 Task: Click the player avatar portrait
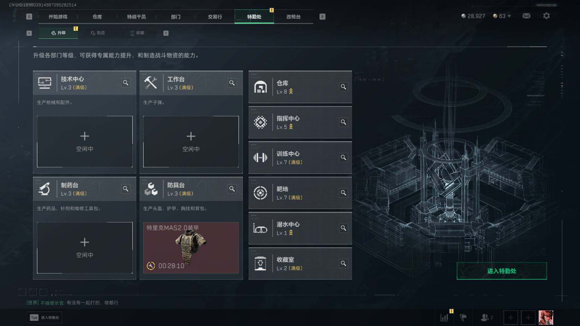[546, 318]
